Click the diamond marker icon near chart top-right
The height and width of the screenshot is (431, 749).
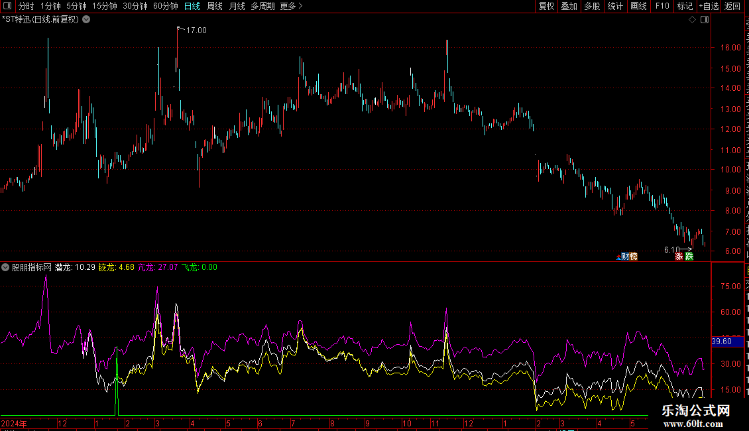(x=692, y=20)
